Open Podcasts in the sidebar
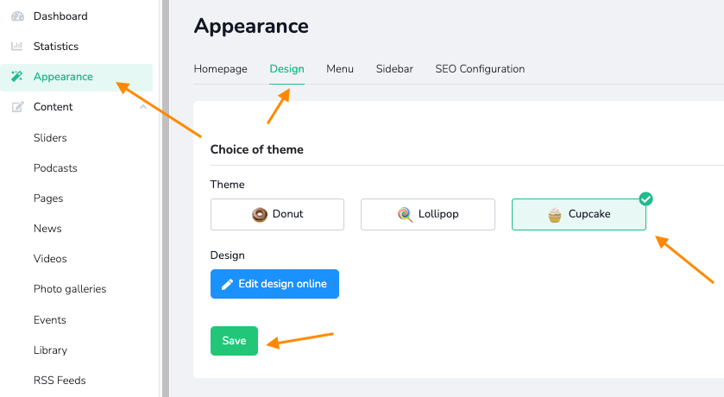Viewport: 724px width, 397px height. (55, 168)
